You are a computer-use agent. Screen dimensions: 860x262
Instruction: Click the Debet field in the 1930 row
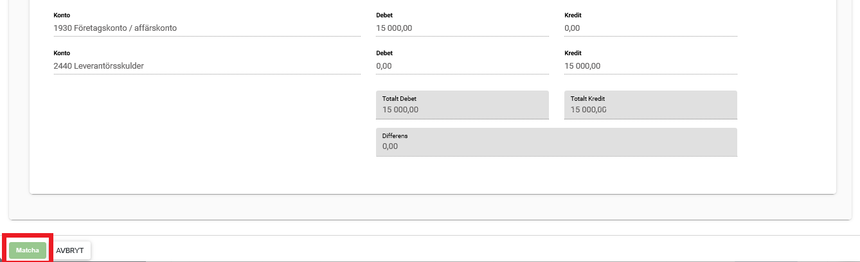[461, 28]
